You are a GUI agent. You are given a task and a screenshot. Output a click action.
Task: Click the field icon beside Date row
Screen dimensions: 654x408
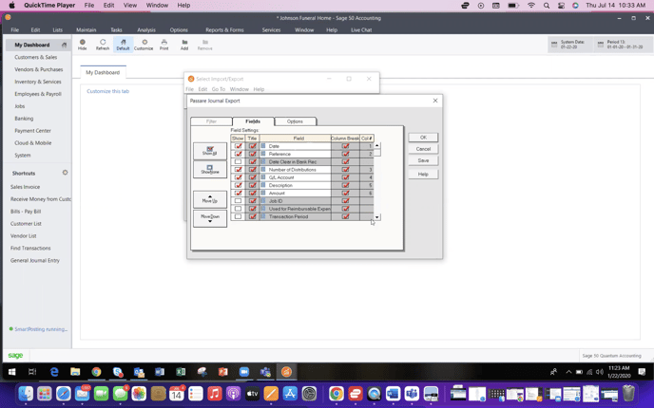click(x=263, y=146)
